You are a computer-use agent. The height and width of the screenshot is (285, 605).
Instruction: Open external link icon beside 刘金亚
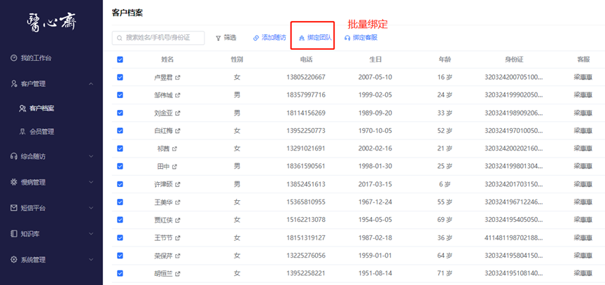point(177,113)
